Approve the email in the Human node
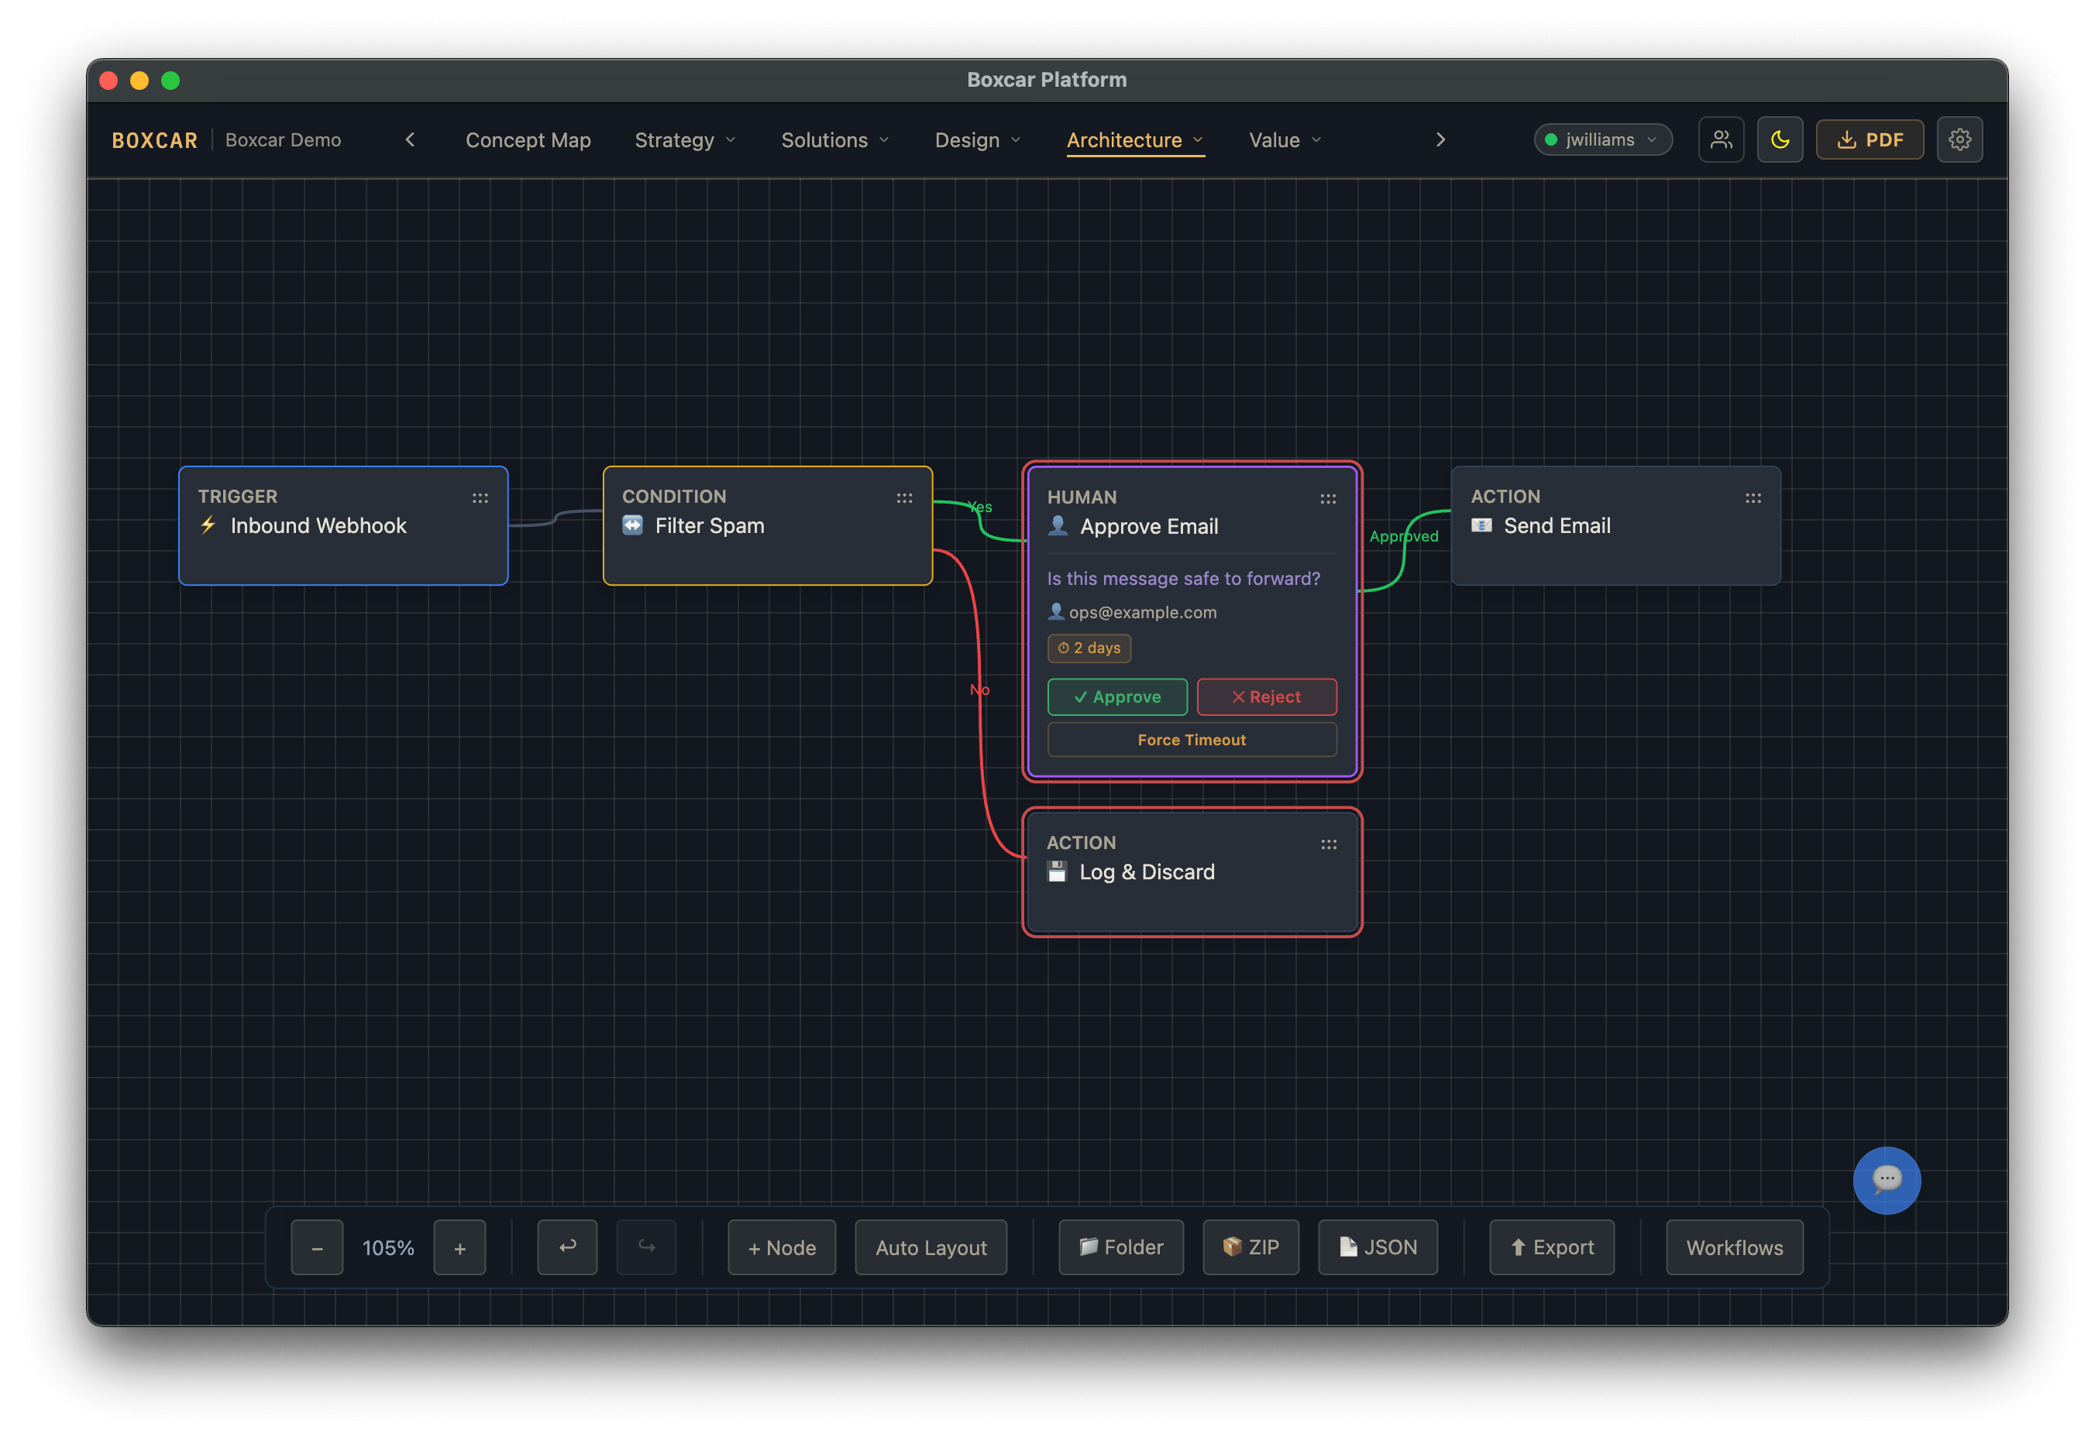 click(x=1117, y=697)
